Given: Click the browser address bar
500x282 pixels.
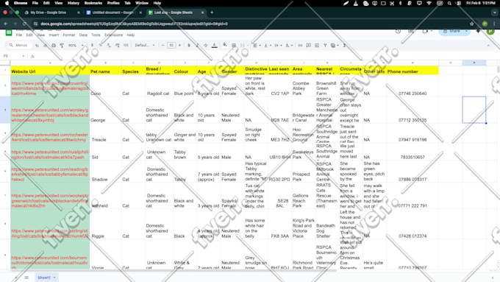Looking at the screenshot, I should [x=252, y=24].
